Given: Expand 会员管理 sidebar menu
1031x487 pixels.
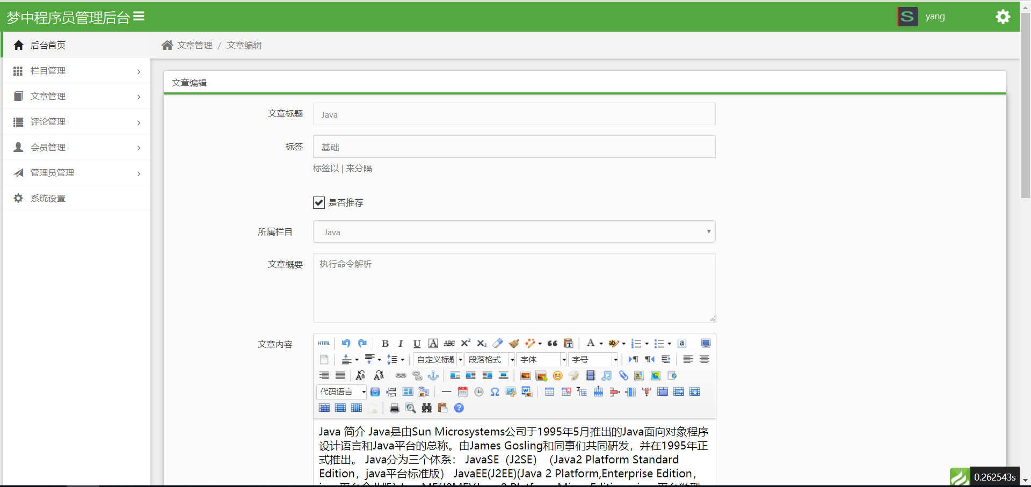Looking at the screenshot, I should (x=77, y=147).
